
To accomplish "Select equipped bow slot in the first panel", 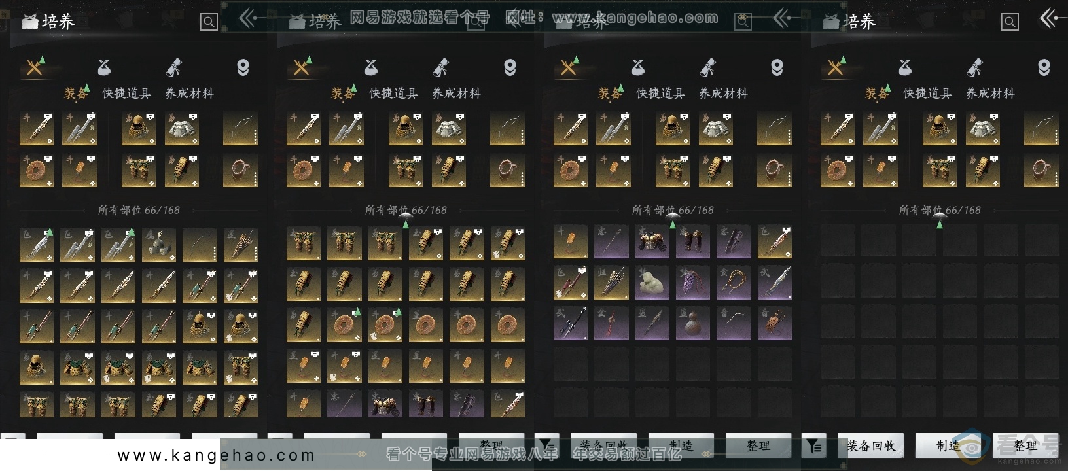I will click(x=240, y=128).
